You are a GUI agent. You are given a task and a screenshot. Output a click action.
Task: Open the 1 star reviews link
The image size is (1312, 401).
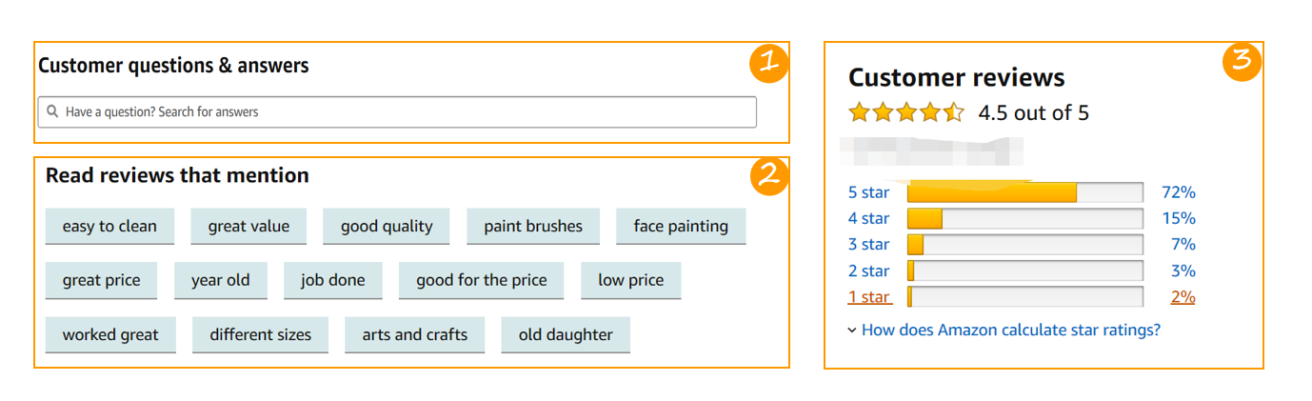[x=869, y=297]
